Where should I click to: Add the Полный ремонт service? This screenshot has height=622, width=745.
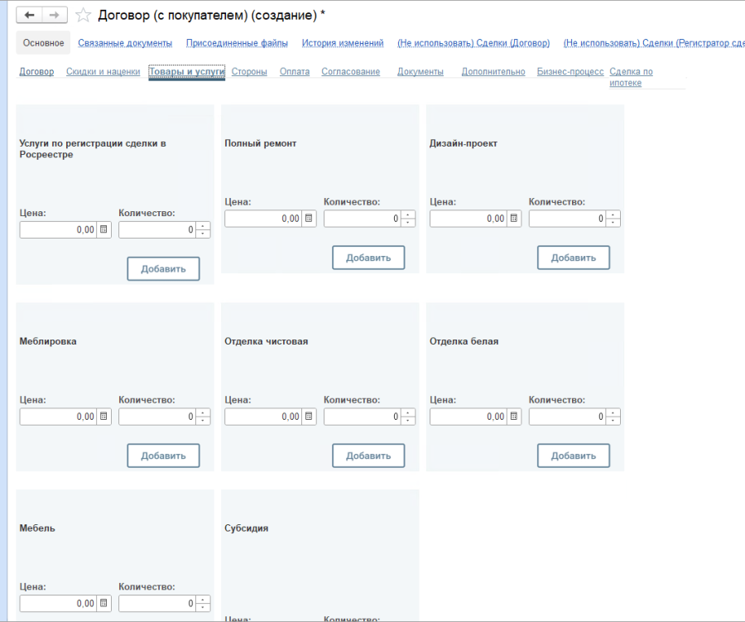(368, 258)
